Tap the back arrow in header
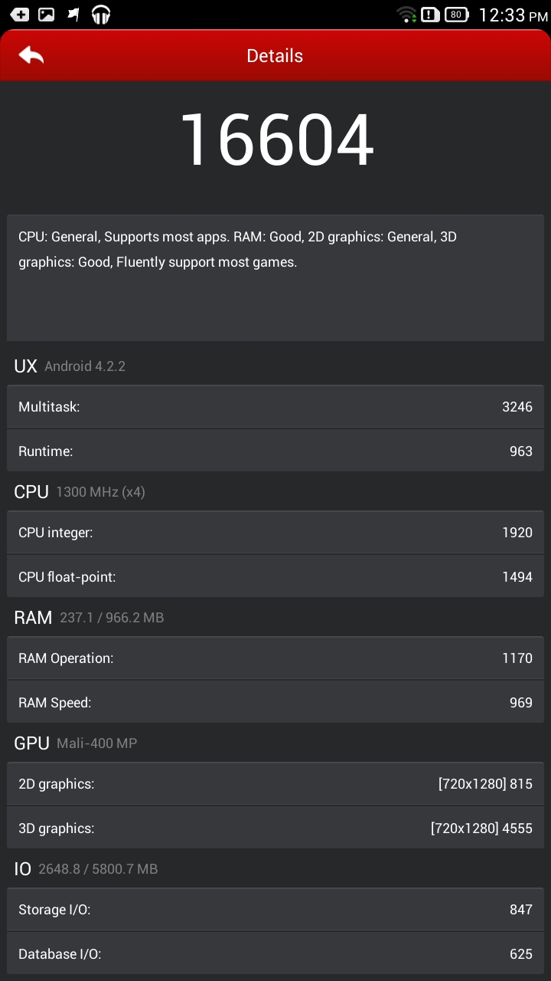 click(31, 55)
